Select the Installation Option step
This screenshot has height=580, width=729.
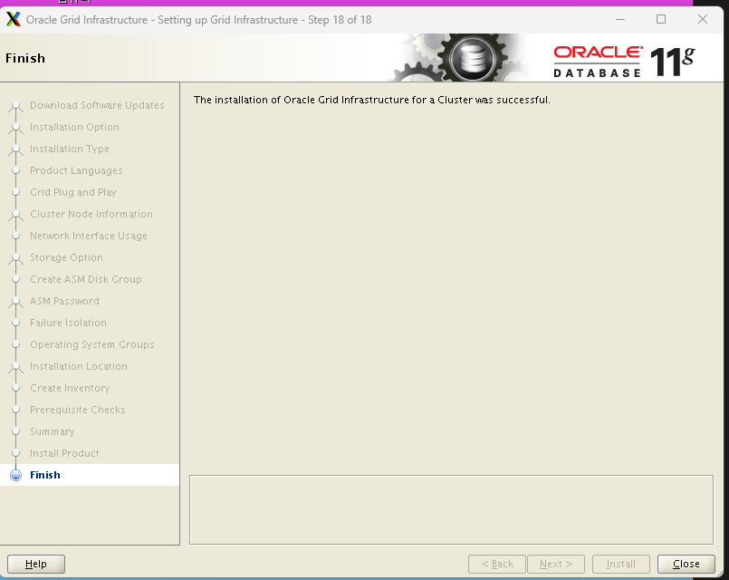tap(74, 127)
